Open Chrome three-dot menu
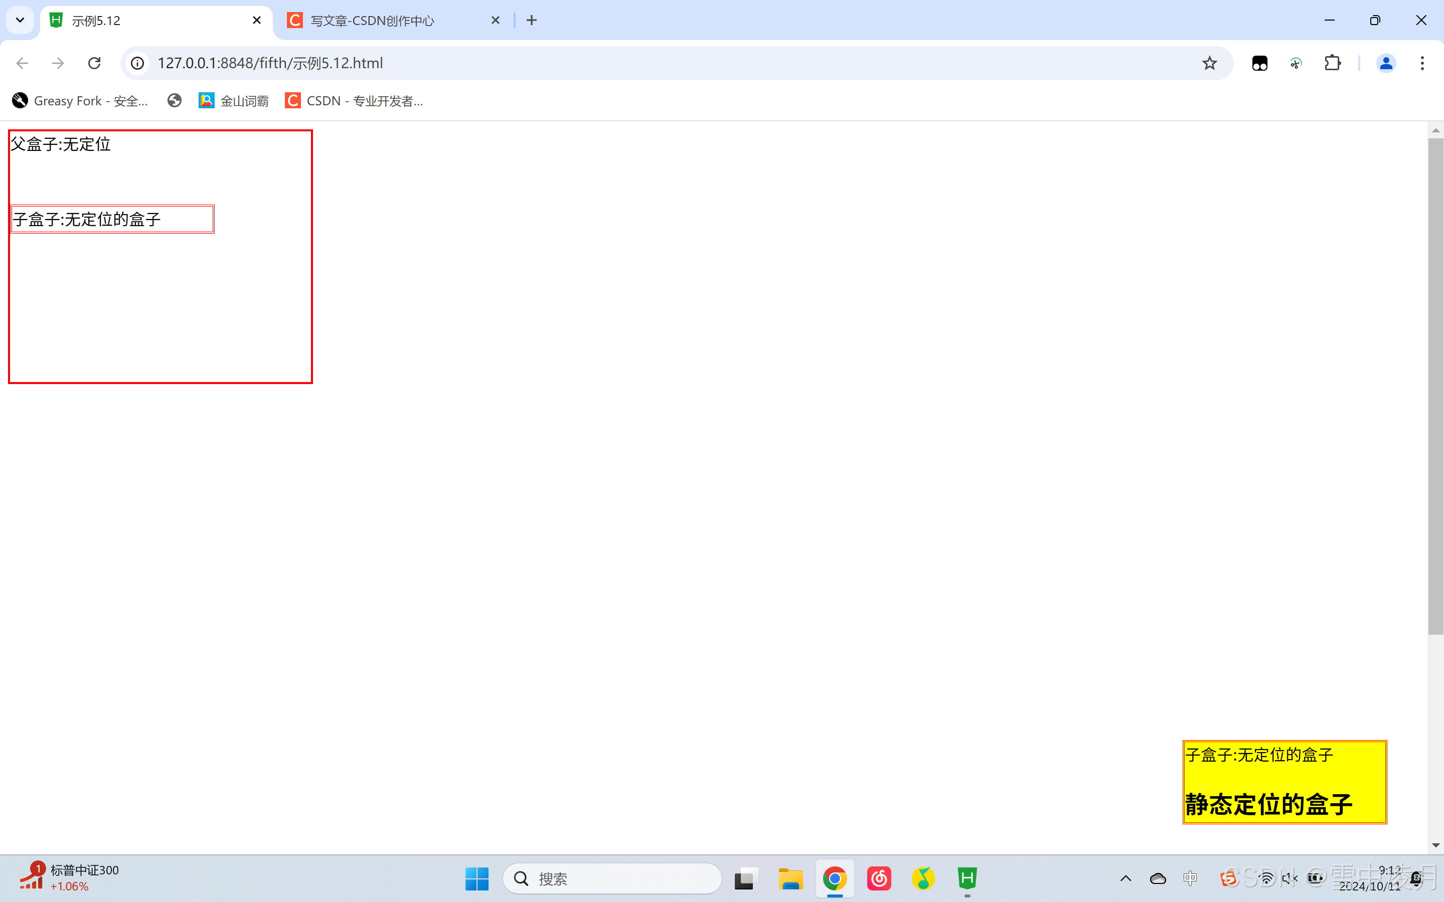This screenshot has height=902, width=1444. click(x=1422, y=63)
